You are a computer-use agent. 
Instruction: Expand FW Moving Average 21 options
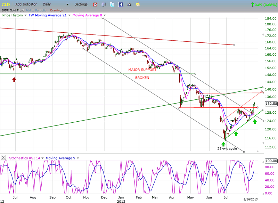(x=69, y=15)
